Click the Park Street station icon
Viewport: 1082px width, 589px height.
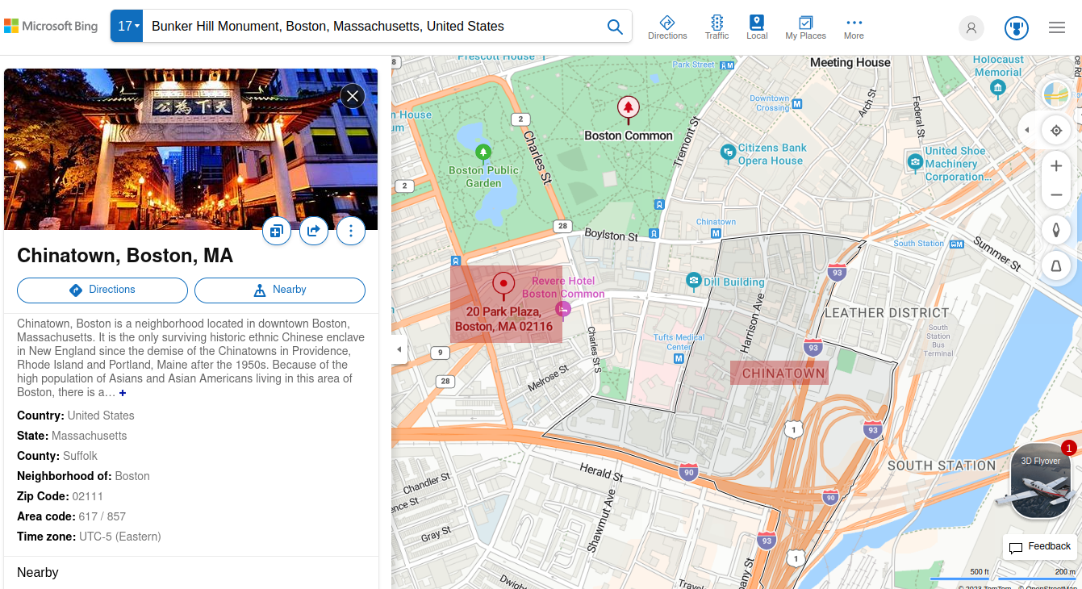tap(728, 65)
